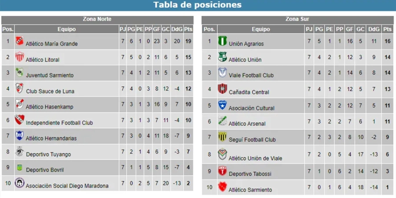The width and height of the screenshot is (396, 198).
Task: Click the Atlético María Grande crest
Action: click(19, 41)
